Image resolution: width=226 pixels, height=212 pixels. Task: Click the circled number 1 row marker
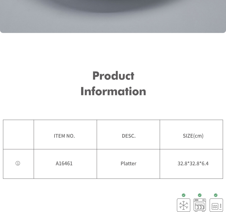tap(18, 164)
